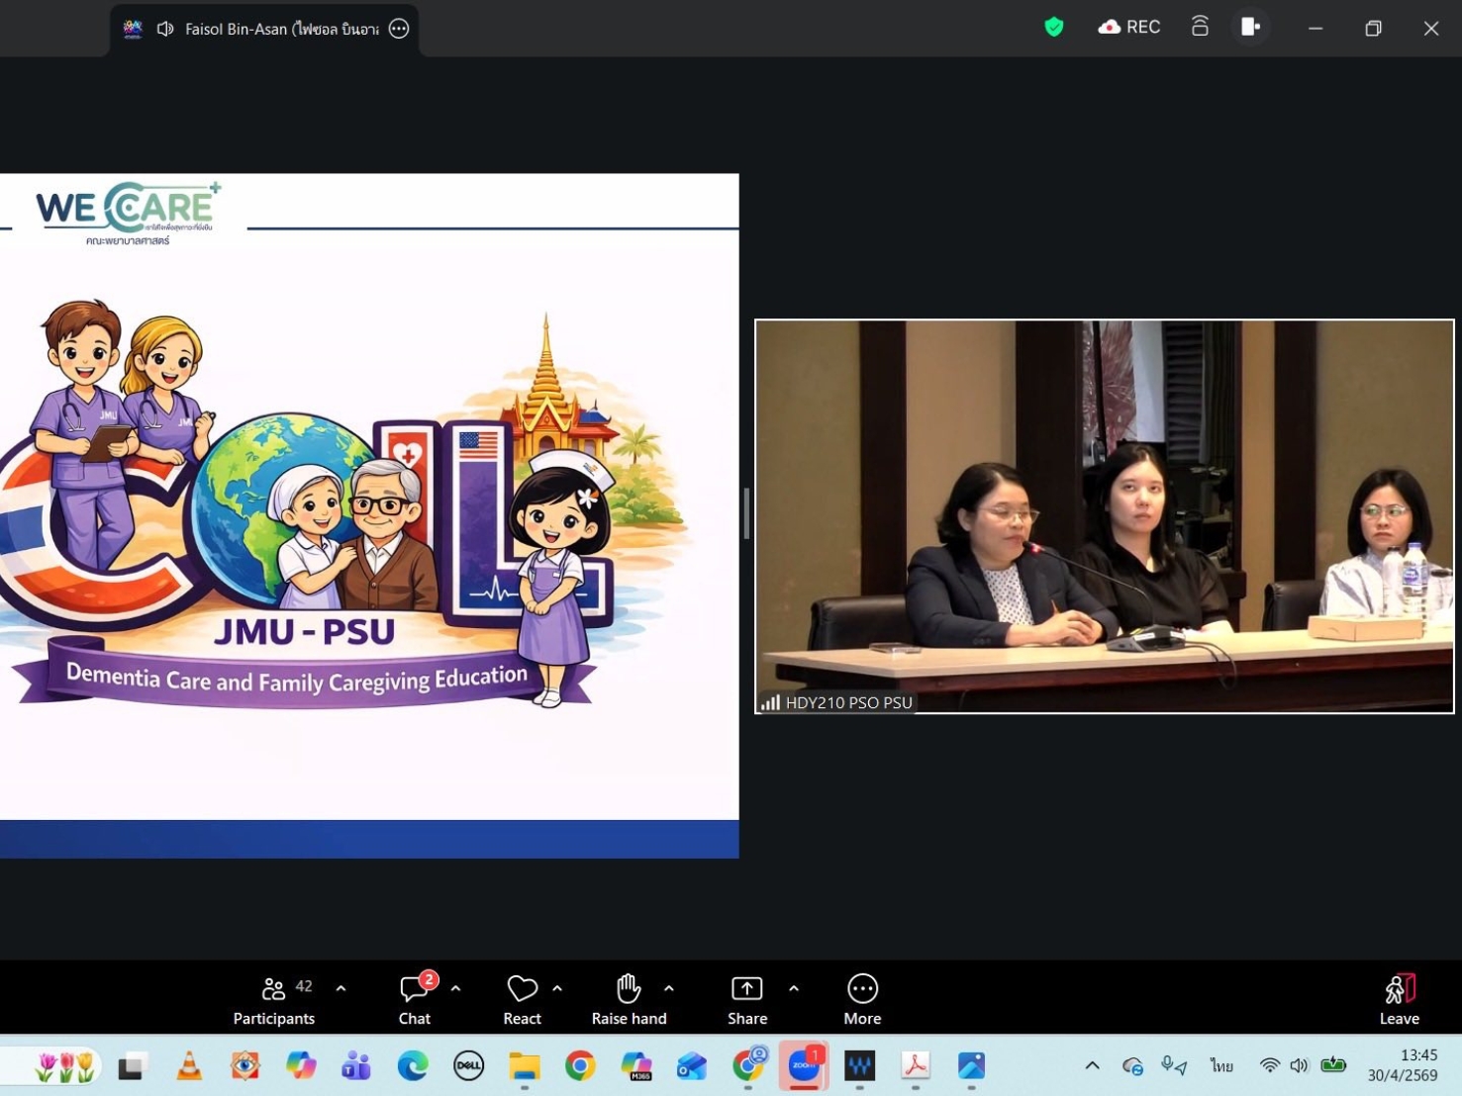This screenshot has height=1096, width=1462.
Task: Open Wi-Fi network settings in tray
Action: (1269, 1065)
